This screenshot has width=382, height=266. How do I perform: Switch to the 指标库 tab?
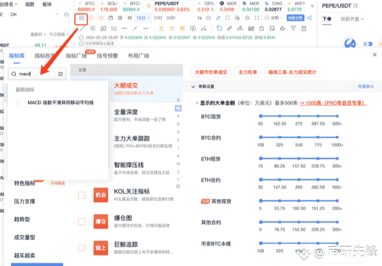16,56
